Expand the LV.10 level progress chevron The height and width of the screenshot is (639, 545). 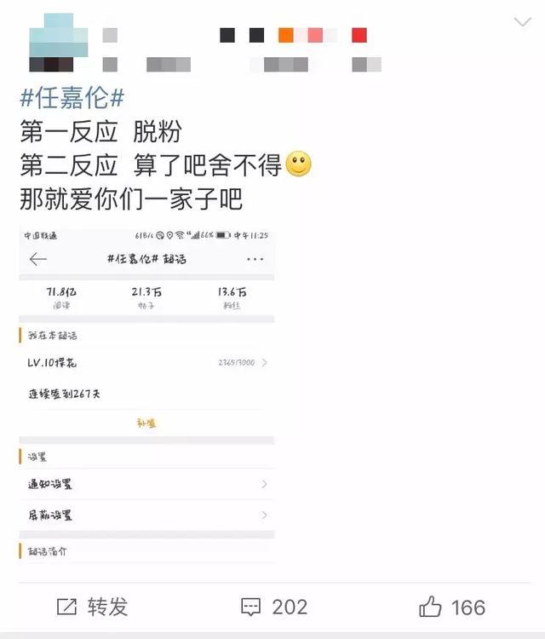point(264,362)
